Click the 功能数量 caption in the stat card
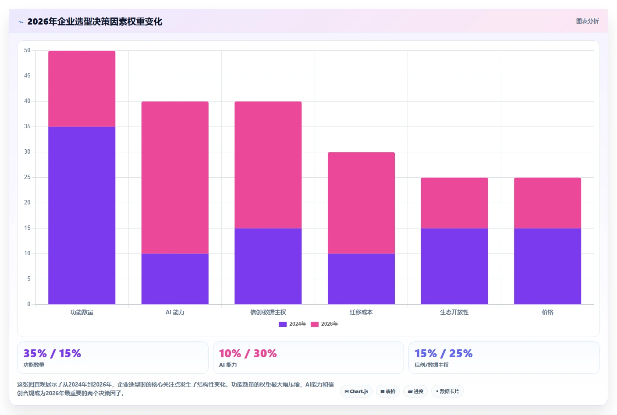Screen dimensions: 617x415 [34, 365]
